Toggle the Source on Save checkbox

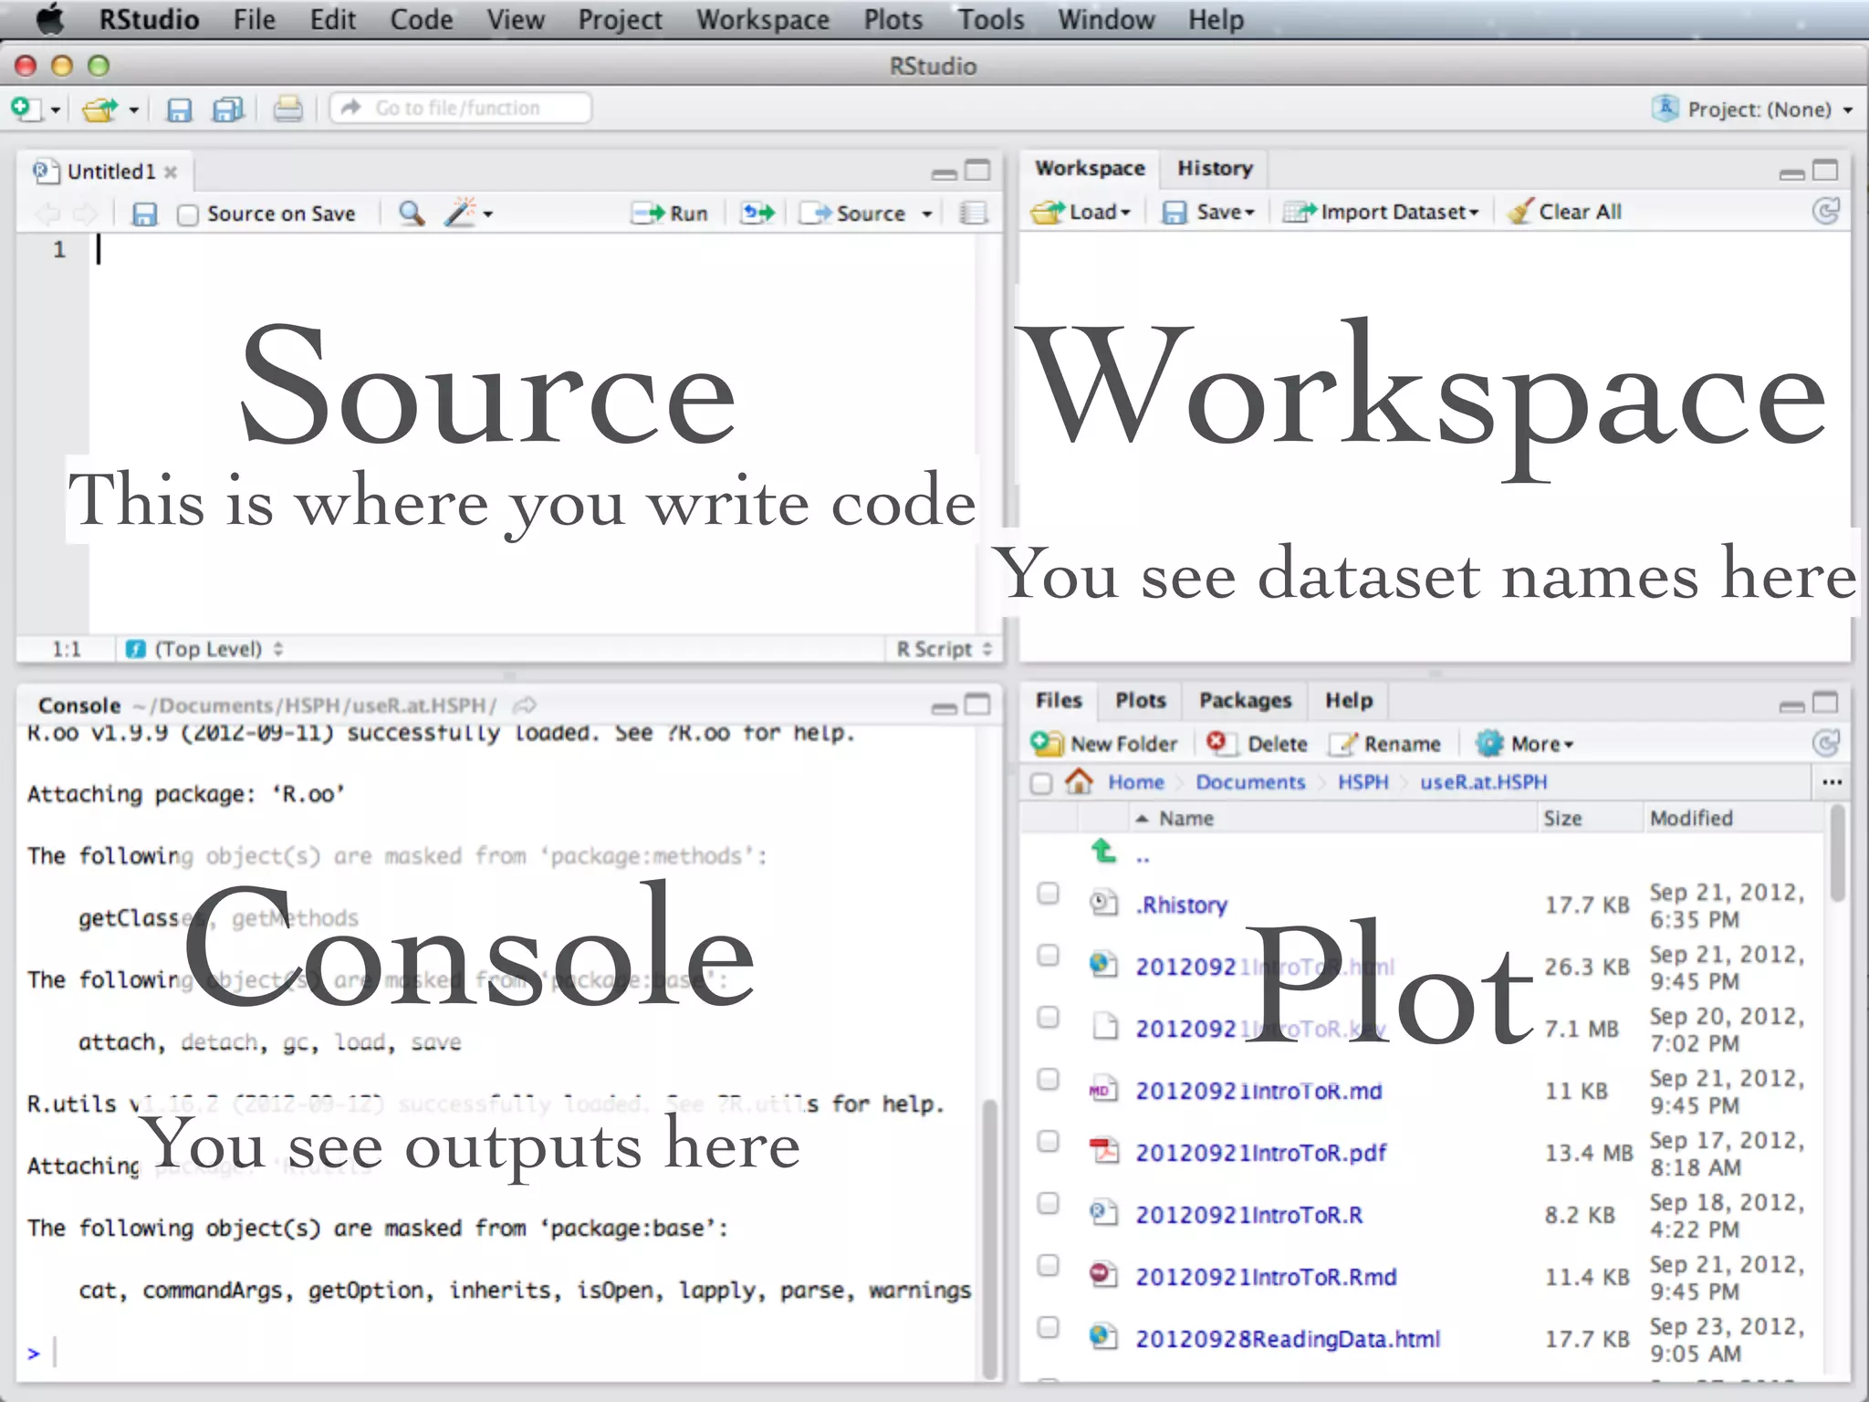pyautogui.click(x=187, y=214)
